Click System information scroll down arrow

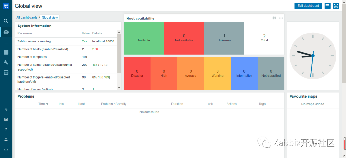(119, 88)
